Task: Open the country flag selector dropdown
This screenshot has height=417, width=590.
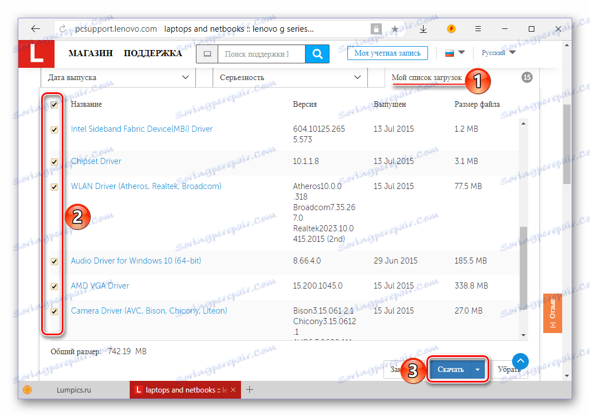Action: click(455, 53)
